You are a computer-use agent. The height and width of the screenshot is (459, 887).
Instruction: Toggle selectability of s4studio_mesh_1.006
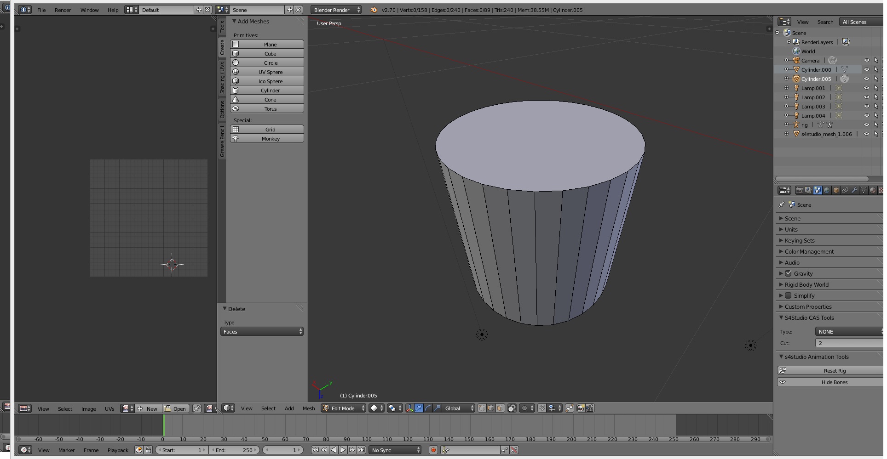876,134
